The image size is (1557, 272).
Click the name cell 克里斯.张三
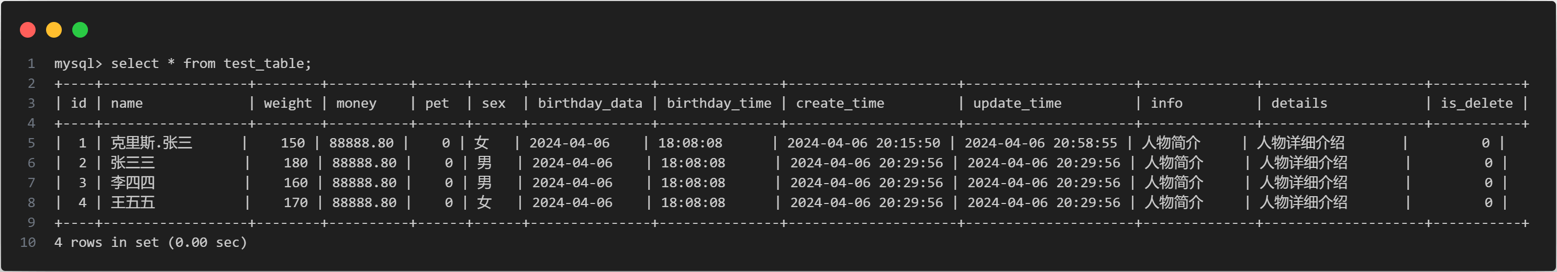tap(152, 143)
